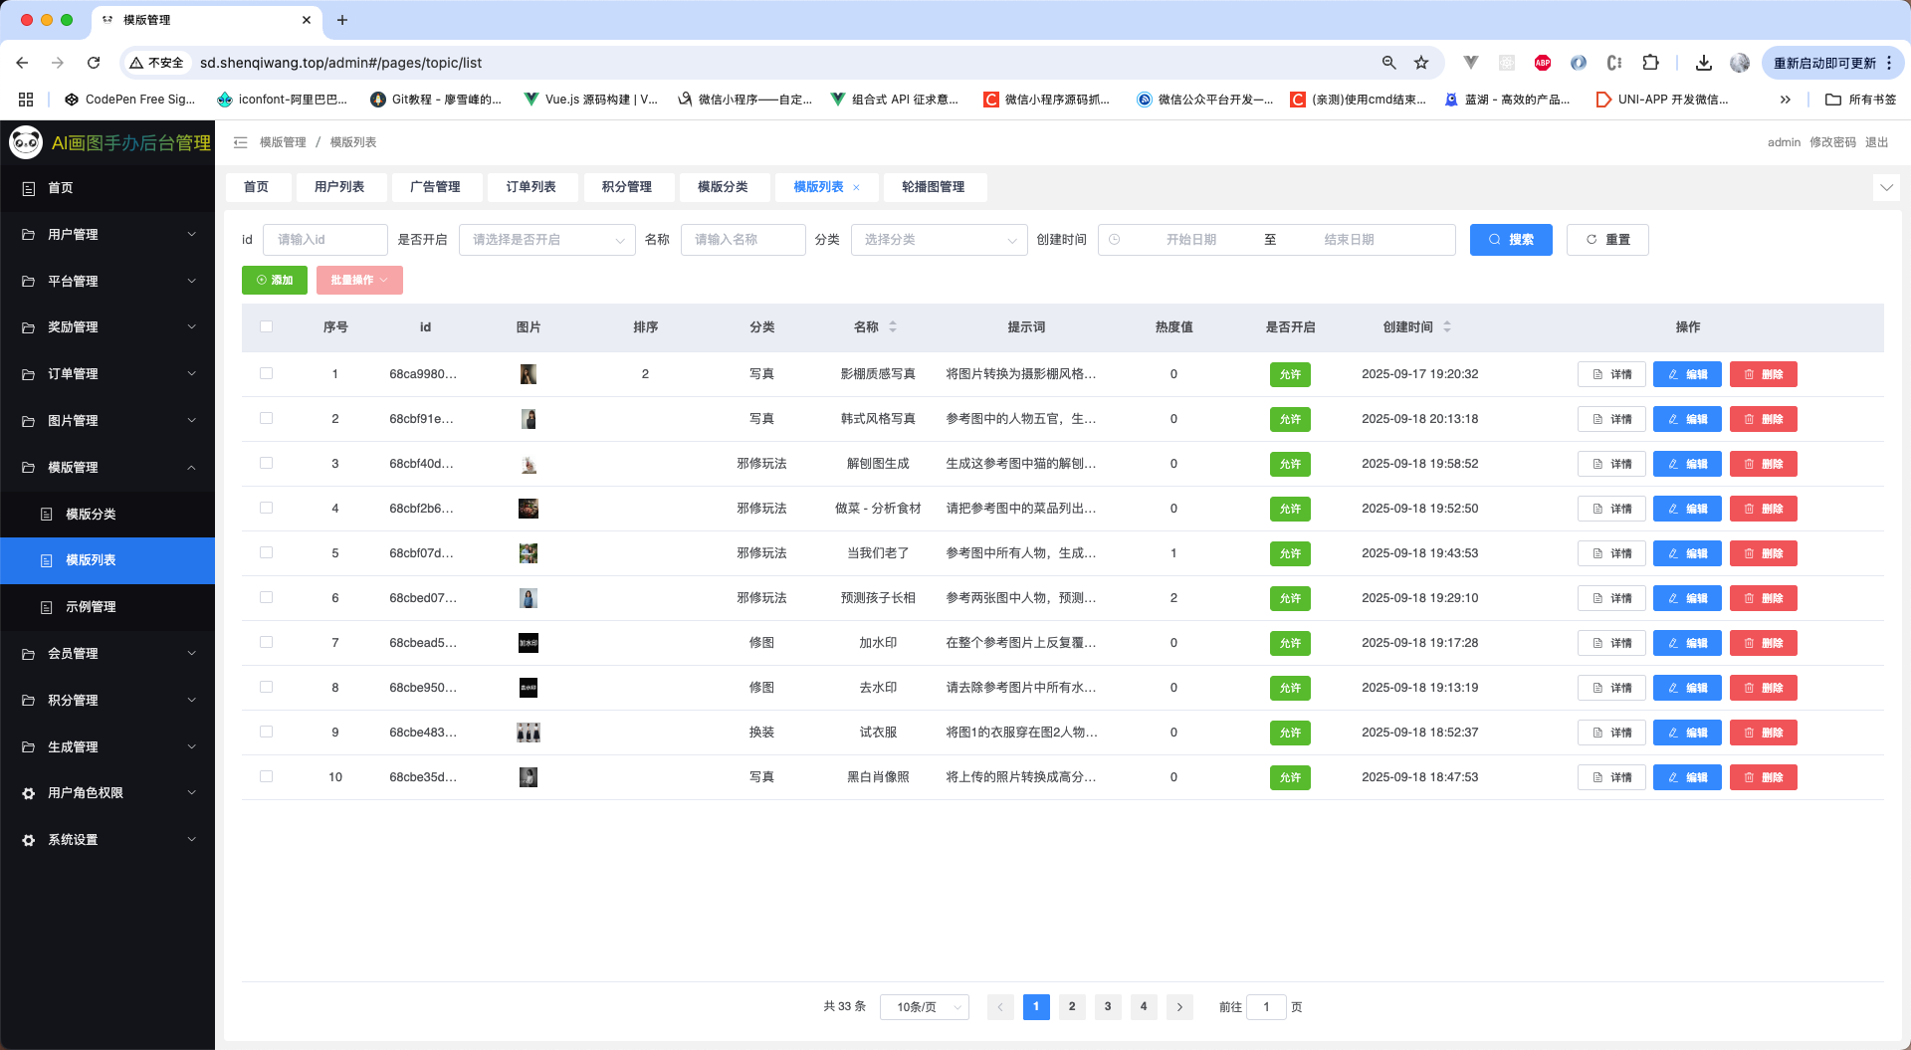The height and width of the screenshot is (1050, 1911).
Task: Sort the table by 名称 column arrows
Action: [893, 327]
